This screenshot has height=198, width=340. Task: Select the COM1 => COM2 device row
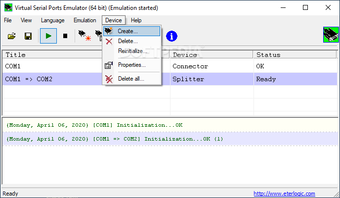coord(170,79)
